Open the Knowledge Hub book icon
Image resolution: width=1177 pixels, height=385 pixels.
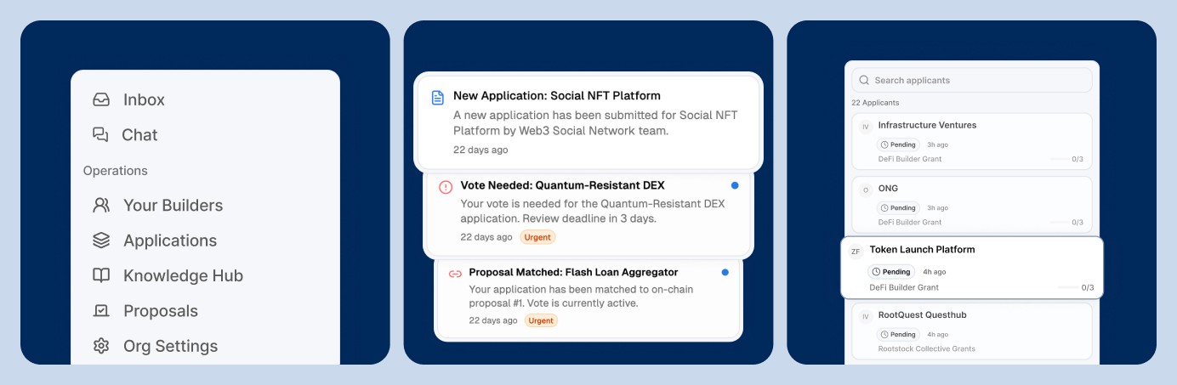pos(101,275)
